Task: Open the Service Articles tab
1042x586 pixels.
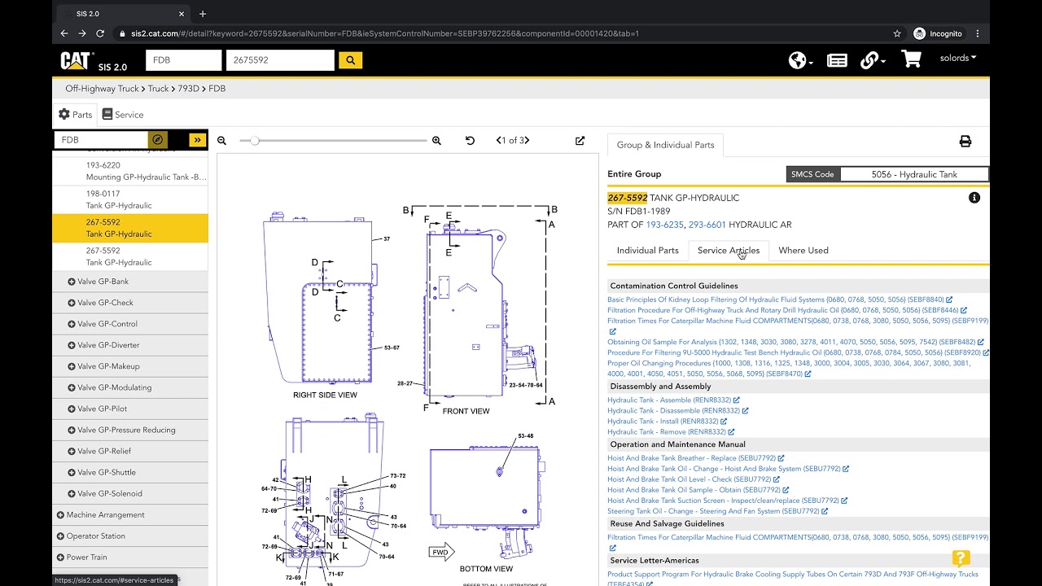Action: click(x=729, y=251)
